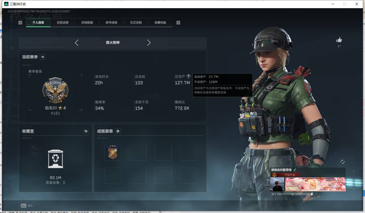
Task: Click the player name 被晚风吹散思绪
Action: click(281, 170)
